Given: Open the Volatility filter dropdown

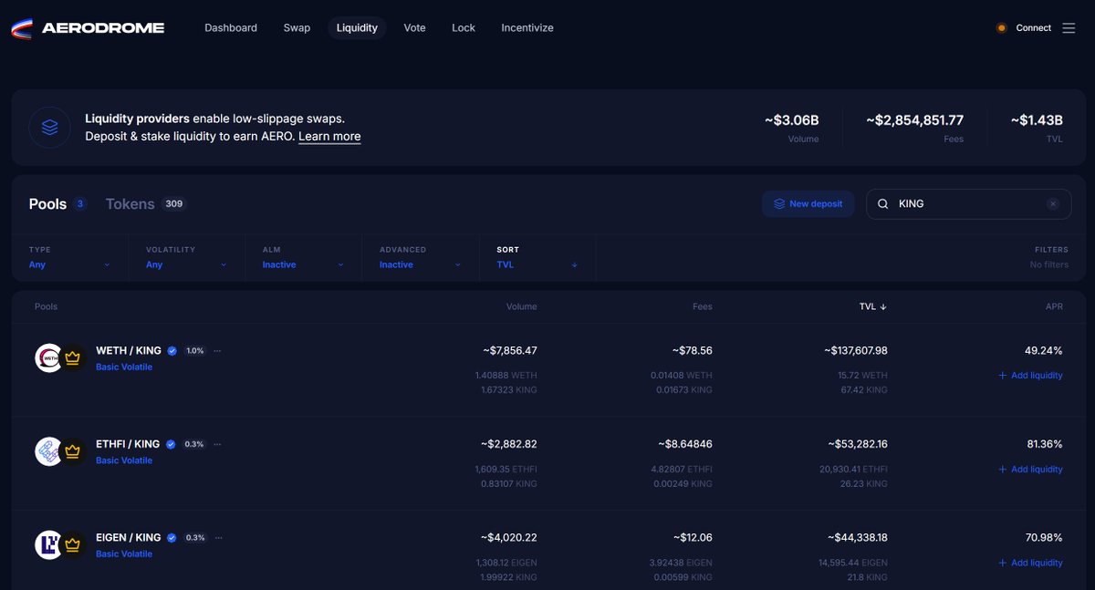Looking at the screenshot, I should click(x=186, y=264).
